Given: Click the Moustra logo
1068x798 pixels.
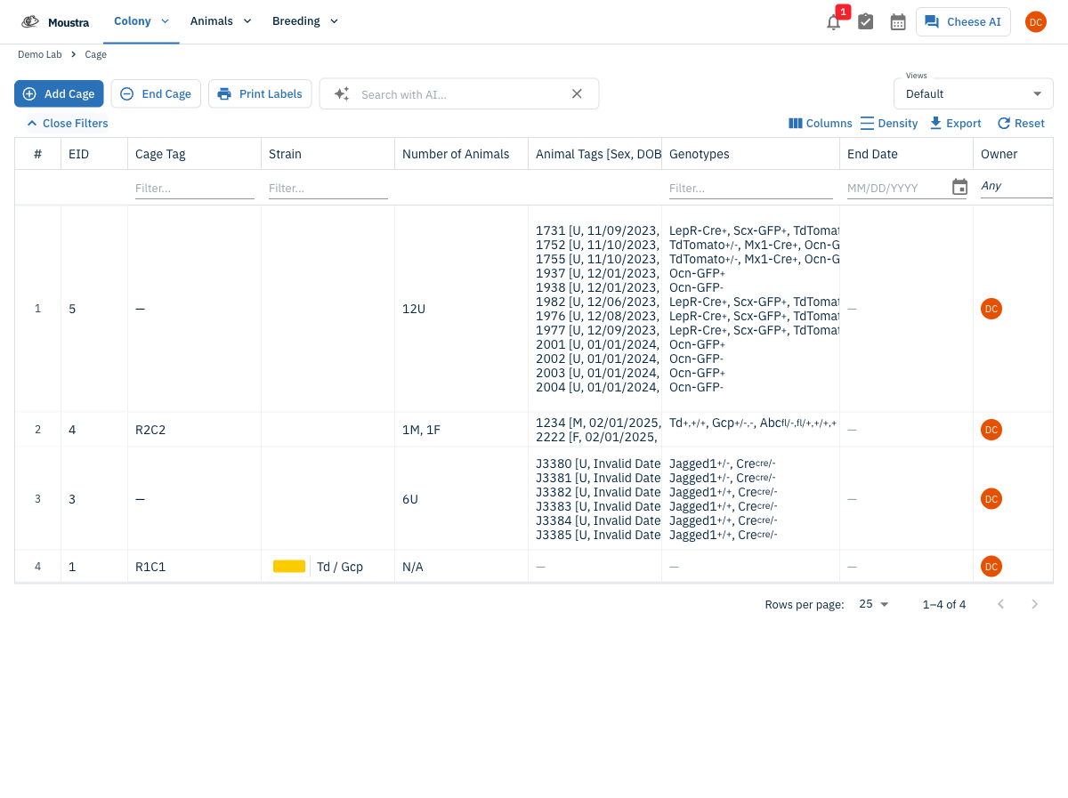Looking at the screenshot, I should pyautogui.click(x=55, y=22).
